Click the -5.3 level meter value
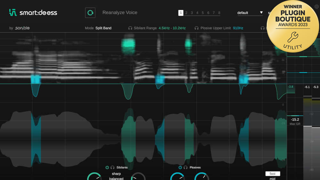The image size is (320, 180). click(316, 87)
